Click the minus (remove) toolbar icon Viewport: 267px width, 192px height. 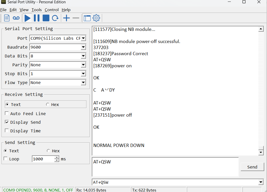coord(76,18)
